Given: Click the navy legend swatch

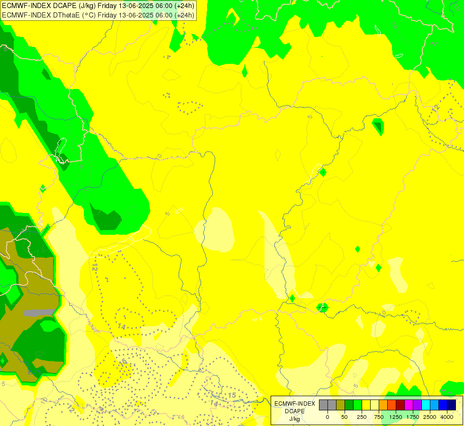Looking at the screenshot, I should click(451, 405).
